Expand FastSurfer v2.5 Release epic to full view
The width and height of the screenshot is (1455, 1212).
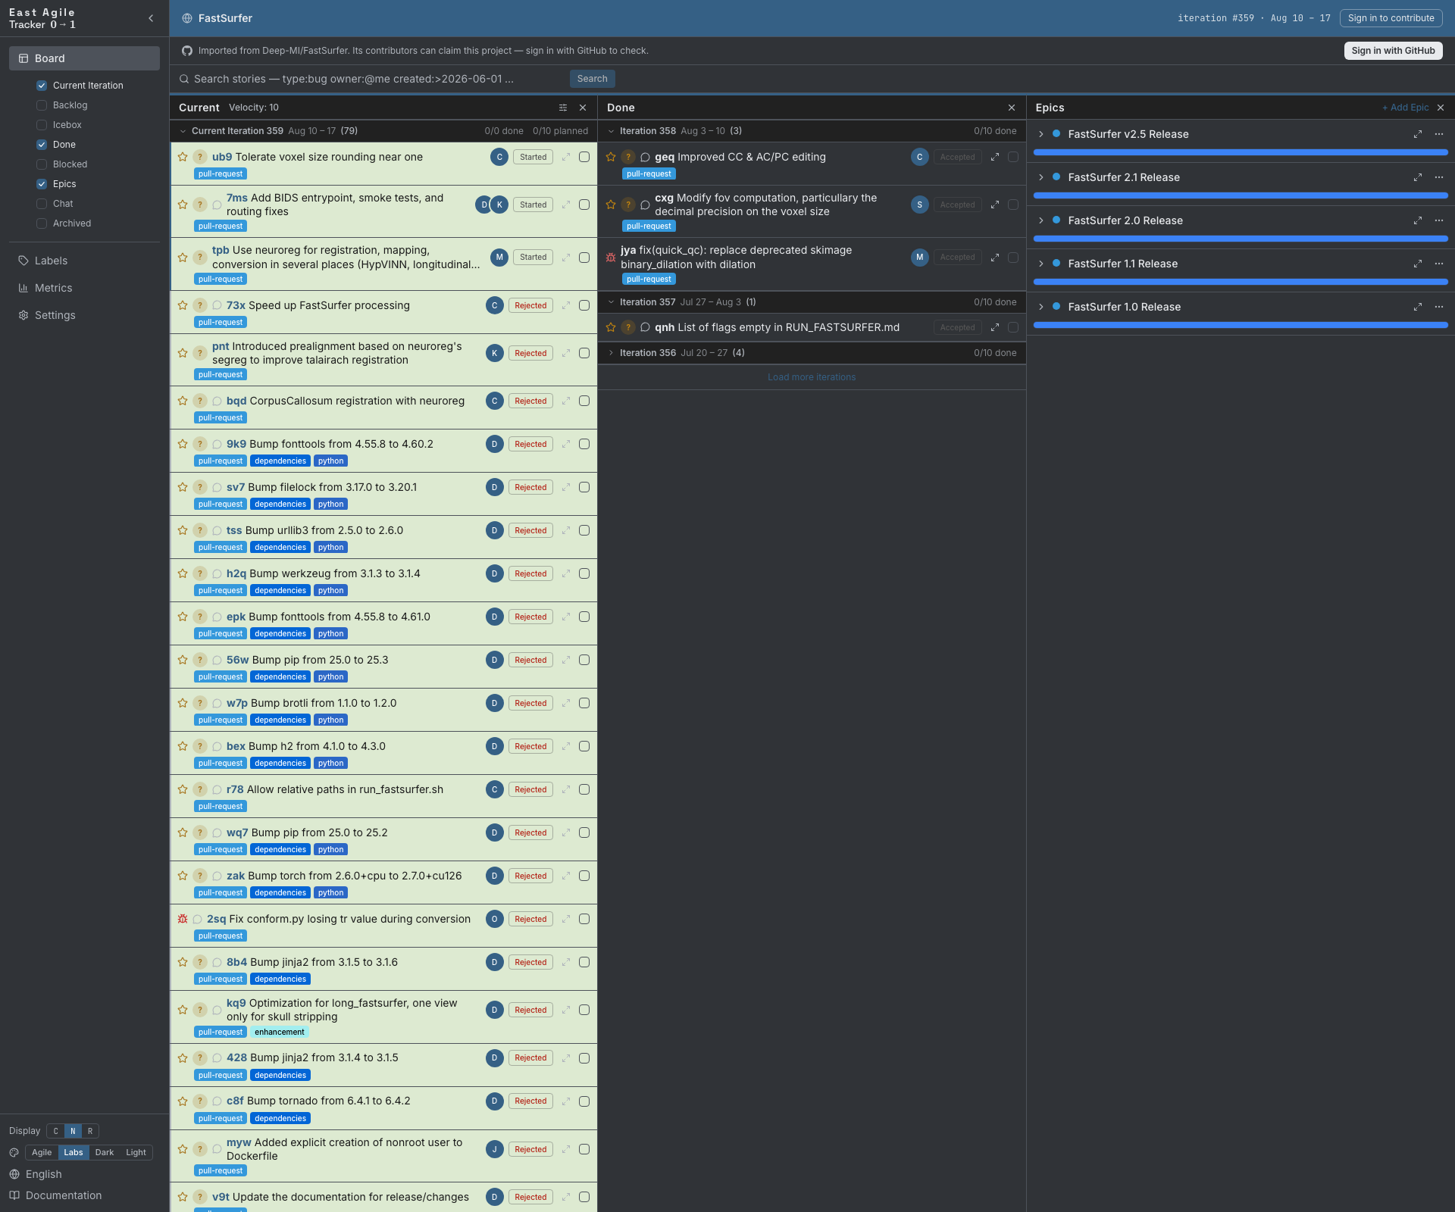pos(1418,134)
